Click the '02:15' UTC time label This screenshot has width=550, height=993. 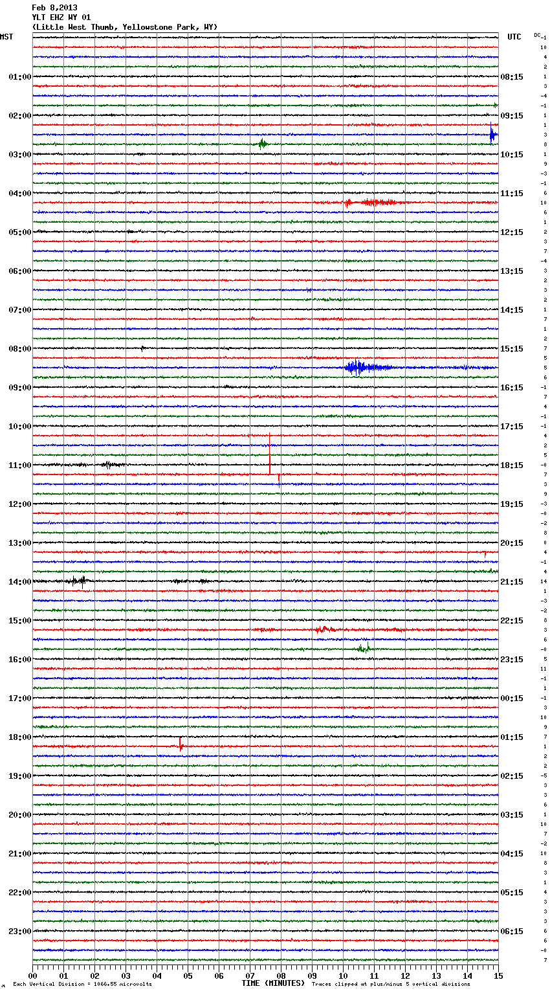click(x=512, y=776)
